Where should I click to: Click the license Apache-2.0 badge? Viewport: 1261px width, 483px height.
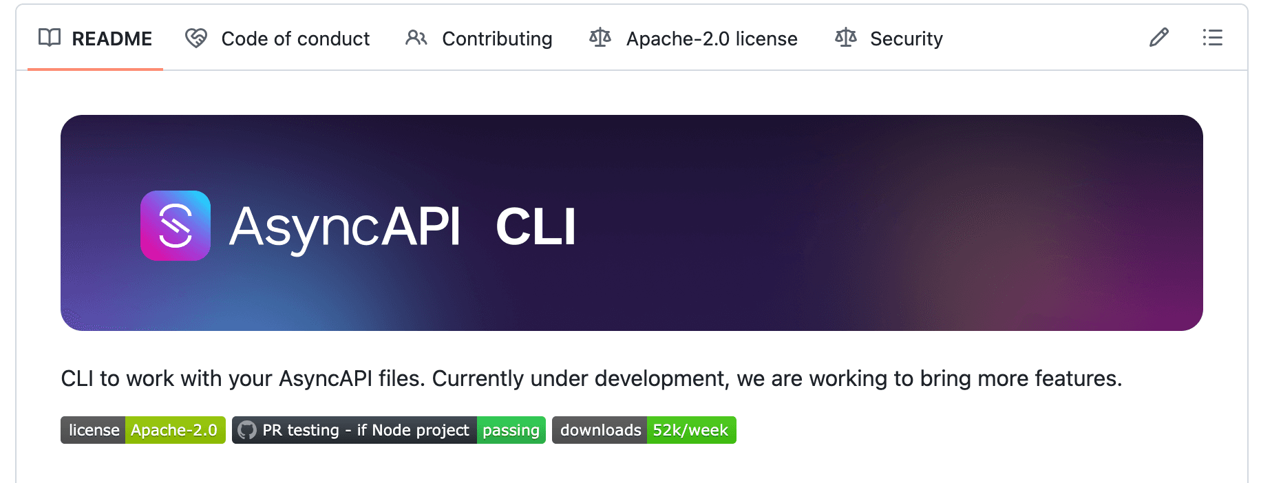pyautogui.click(x=143, y=430)
